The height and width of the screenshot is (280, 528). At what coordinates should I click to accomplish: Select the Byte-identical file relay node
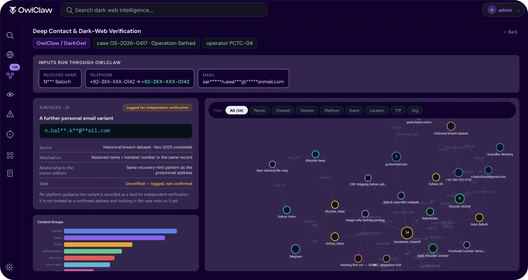(272, 164)
